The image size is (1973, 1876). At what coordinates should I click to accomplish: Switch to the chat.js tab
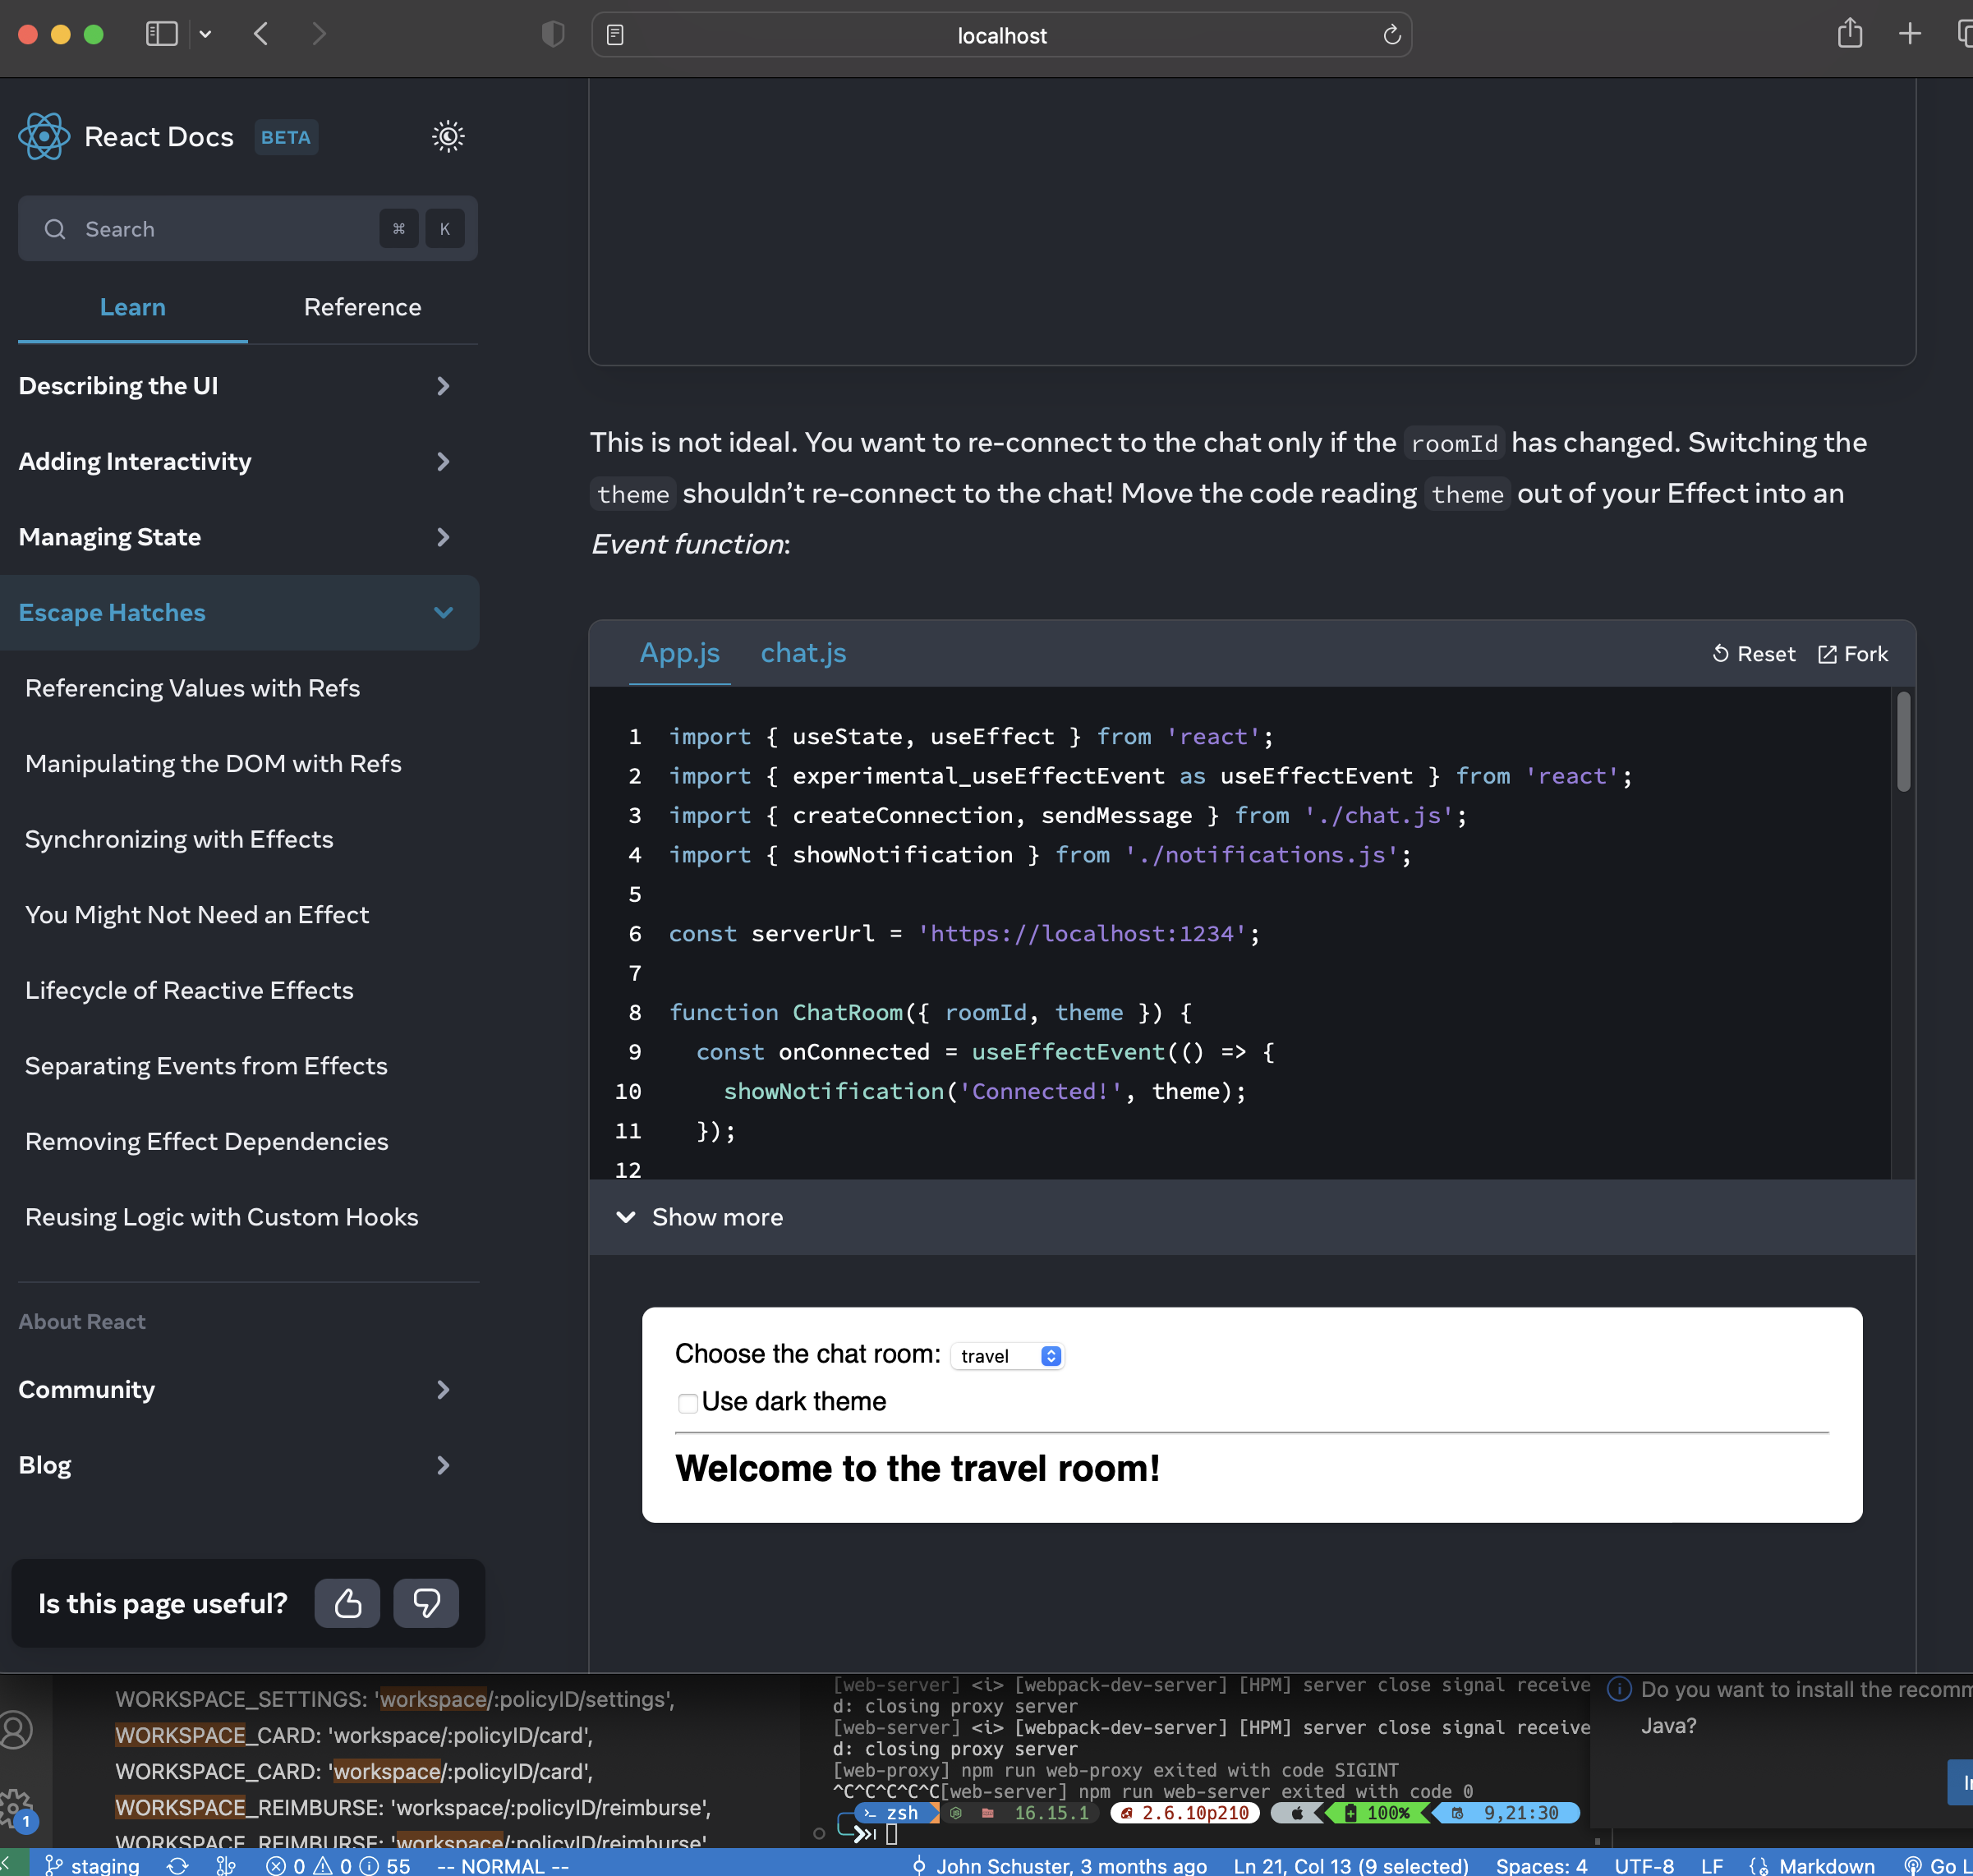803,653
